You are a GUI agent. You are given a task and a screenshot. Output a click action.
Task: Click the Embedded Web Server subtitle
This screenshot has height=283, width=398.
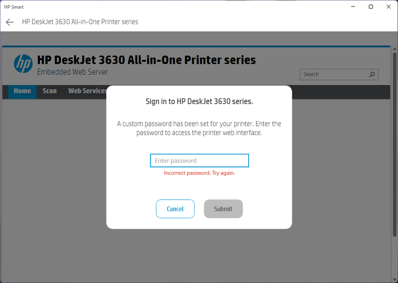pos(72,72)
